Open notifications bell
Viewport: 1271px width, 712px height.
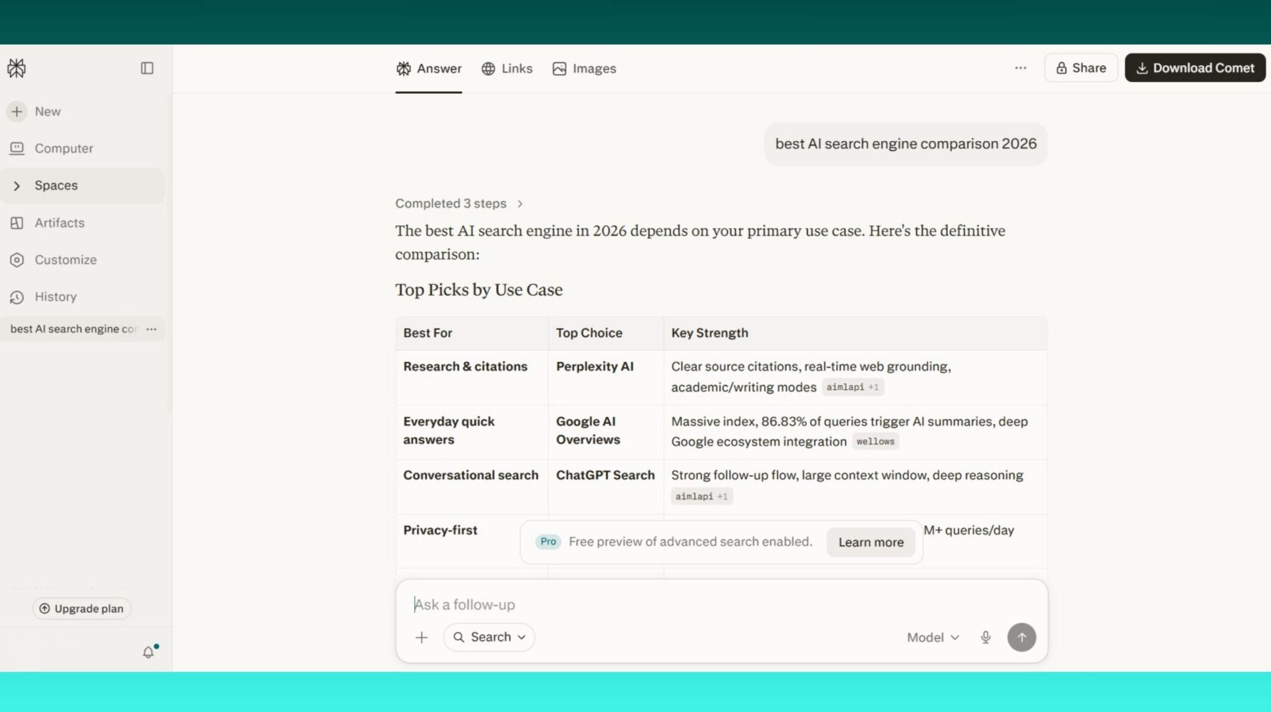[x=148, y=652]
